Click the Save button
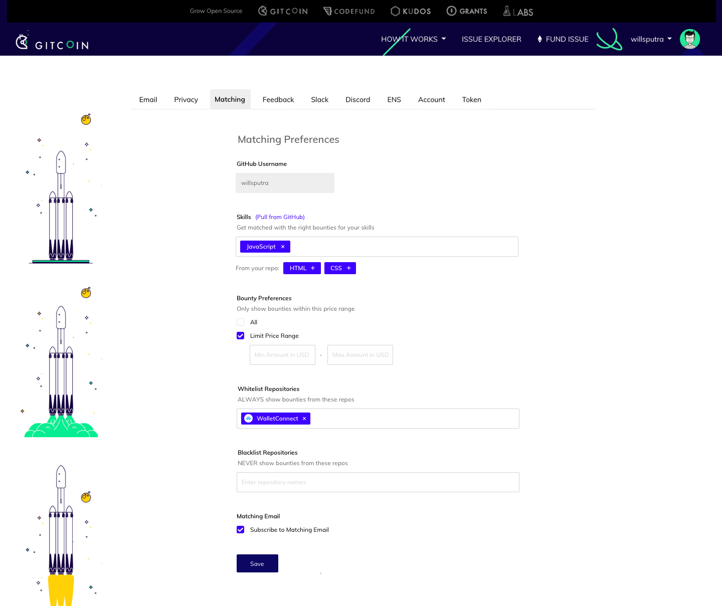722x606 pixels. point(257,563)
